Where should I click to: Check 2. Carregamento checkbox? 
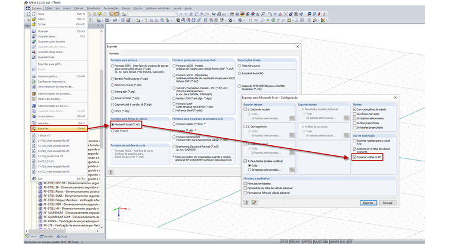(245, 126)
